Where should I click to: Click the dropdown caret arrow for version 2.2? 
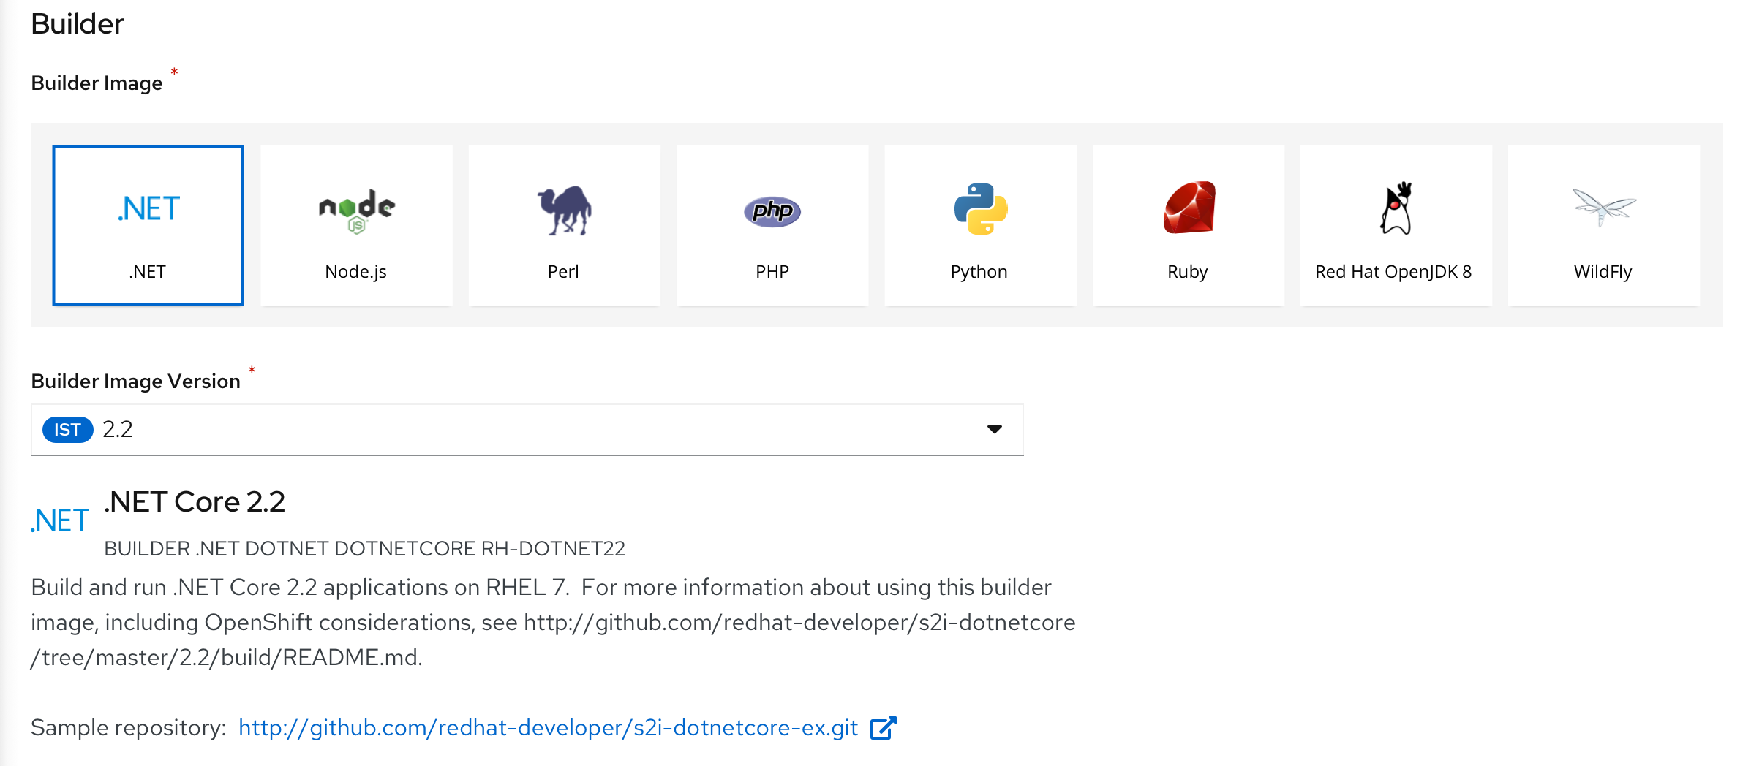pos(994,429)
